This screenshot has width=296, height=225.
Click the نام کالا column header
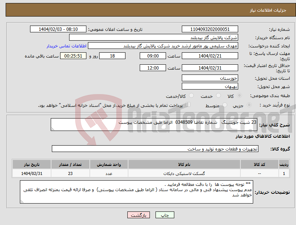point(184,164)
